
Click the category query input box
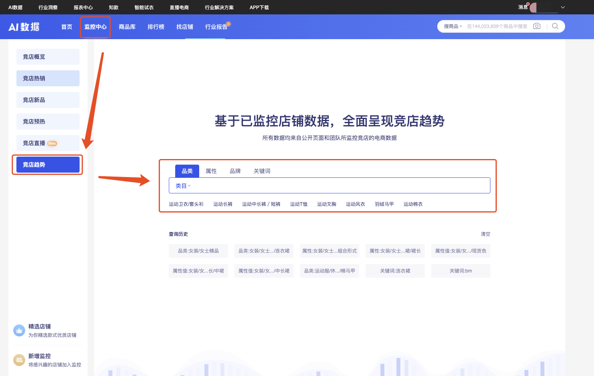tap(330, 185)
